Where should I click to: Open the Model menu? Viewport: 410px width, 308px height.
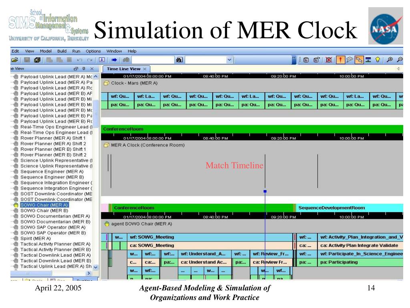(x=46, y=51)
